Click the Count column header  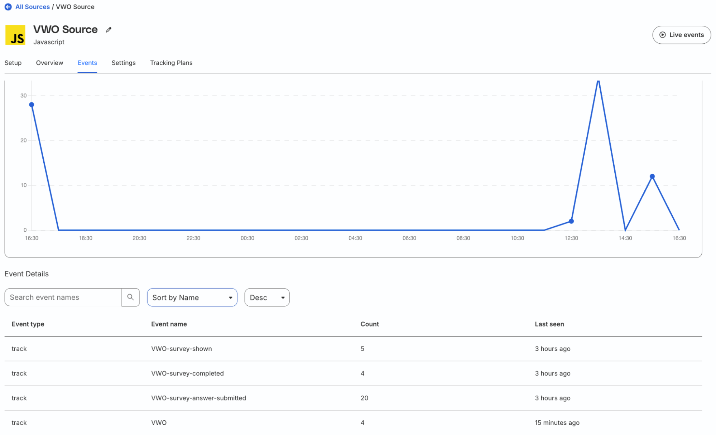370,324
